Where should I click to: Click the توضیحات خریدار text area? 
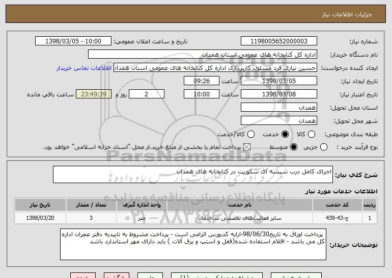pyautogui.click(x=193, y=244)
